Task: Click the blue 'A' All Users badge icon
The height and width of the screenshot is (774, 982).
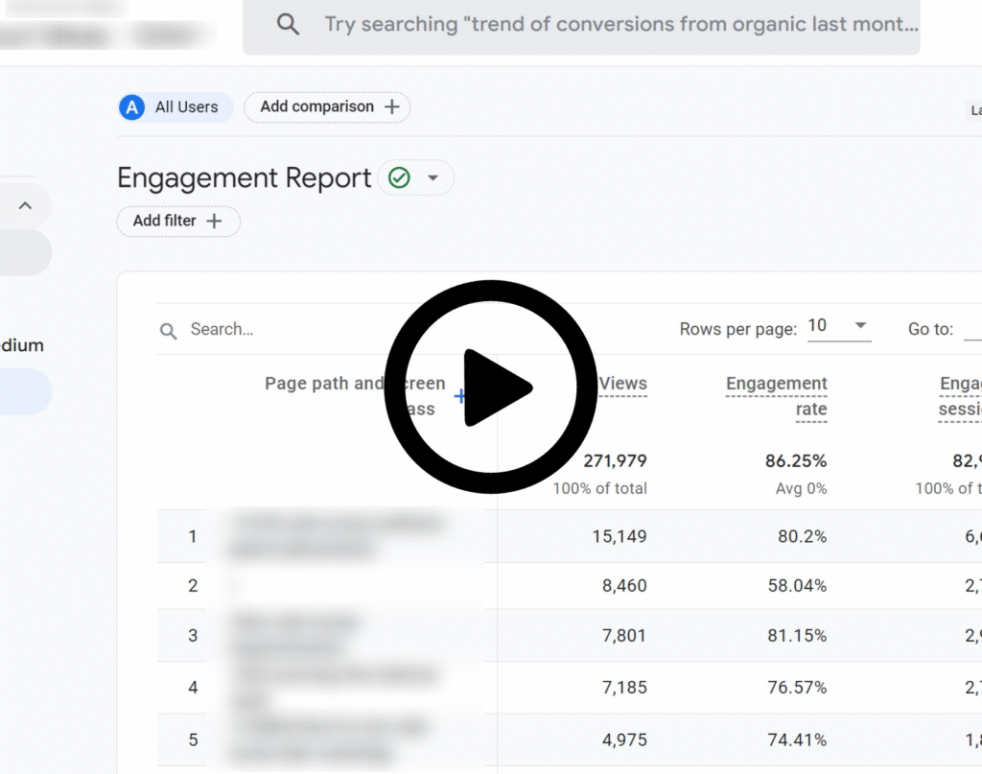Action: (132, 107)
